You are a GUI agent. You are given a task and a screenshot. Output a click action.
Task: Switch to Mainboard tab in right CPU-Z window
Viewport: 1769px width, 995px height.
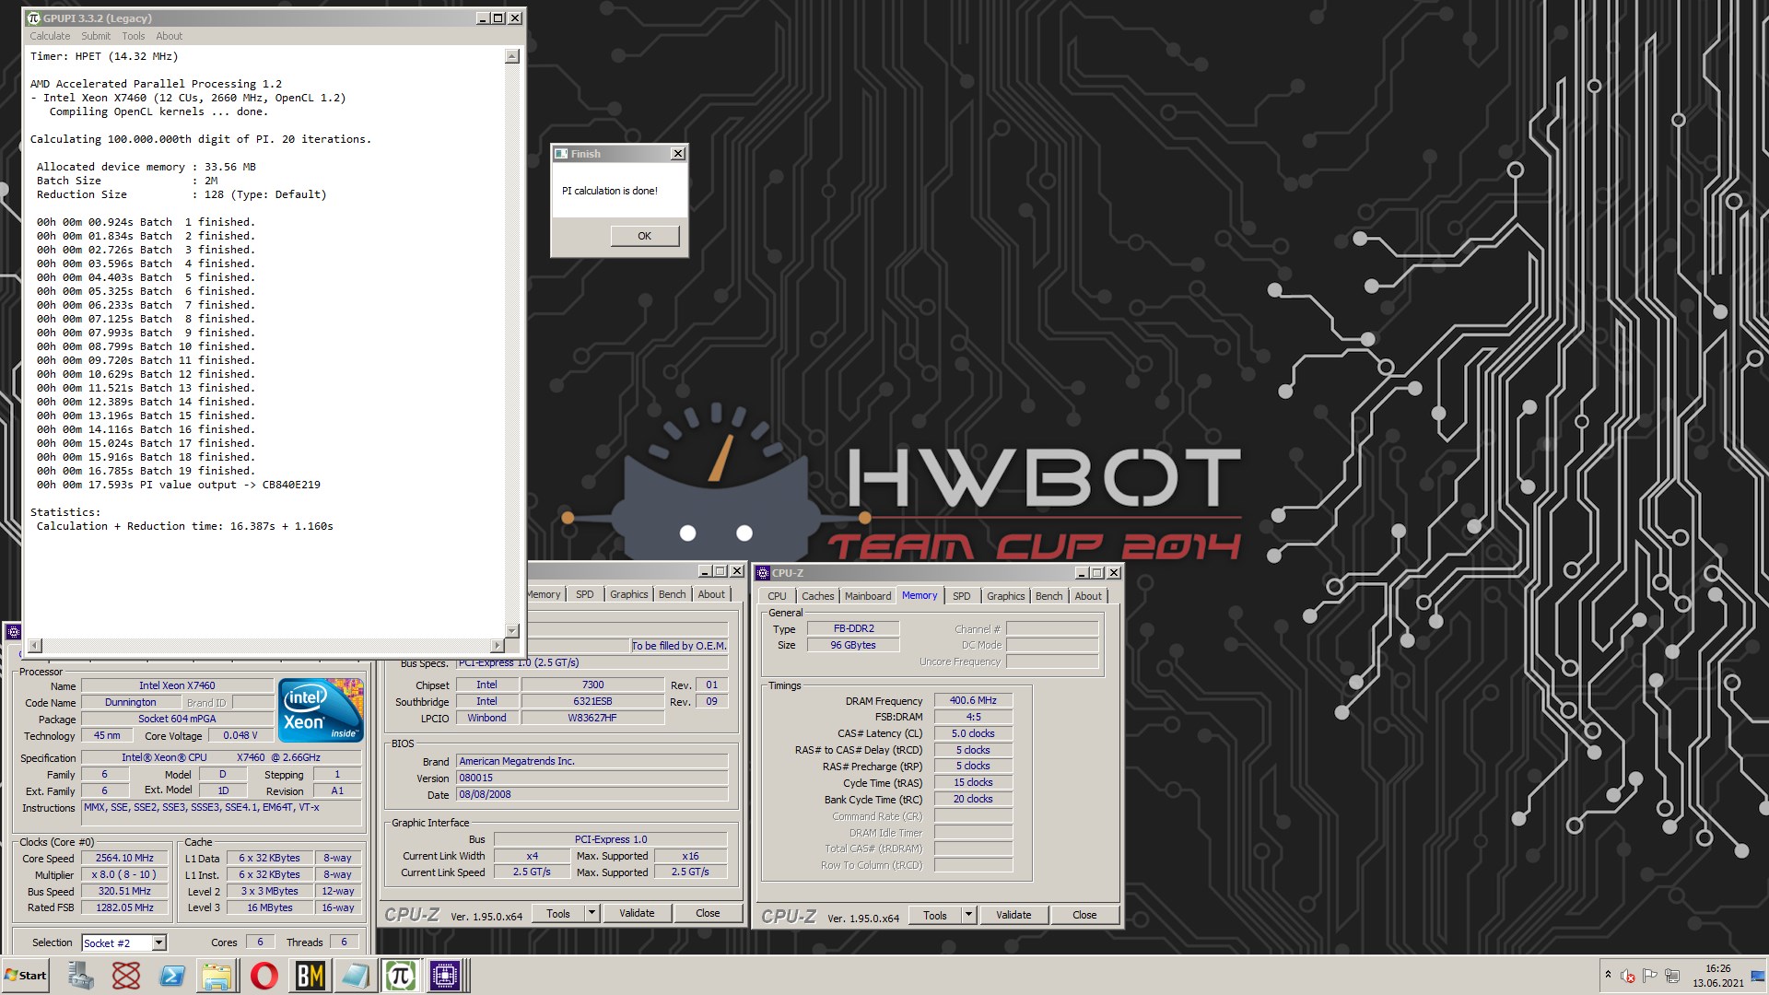click(868, 596)
